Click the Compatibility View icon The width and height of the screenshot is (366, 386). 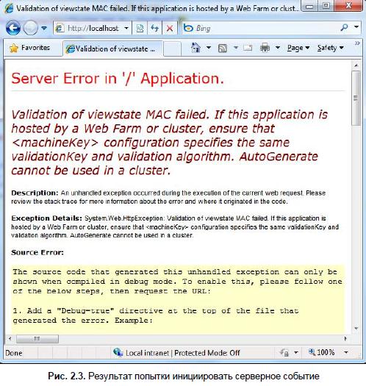point(140,29)
